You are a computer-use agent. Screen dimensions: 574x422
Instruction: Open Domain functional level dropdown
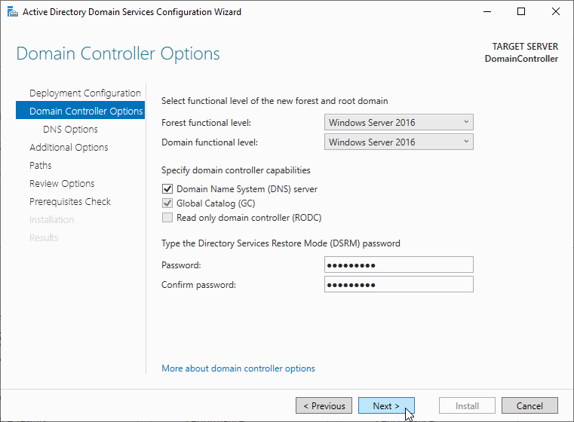pos(399,142)
